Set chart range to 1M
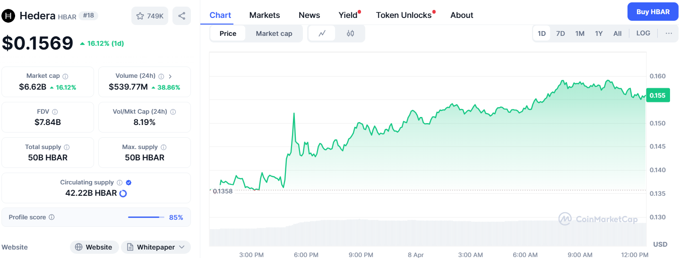The height and width of the screenshot is (258, 679). 580,33
